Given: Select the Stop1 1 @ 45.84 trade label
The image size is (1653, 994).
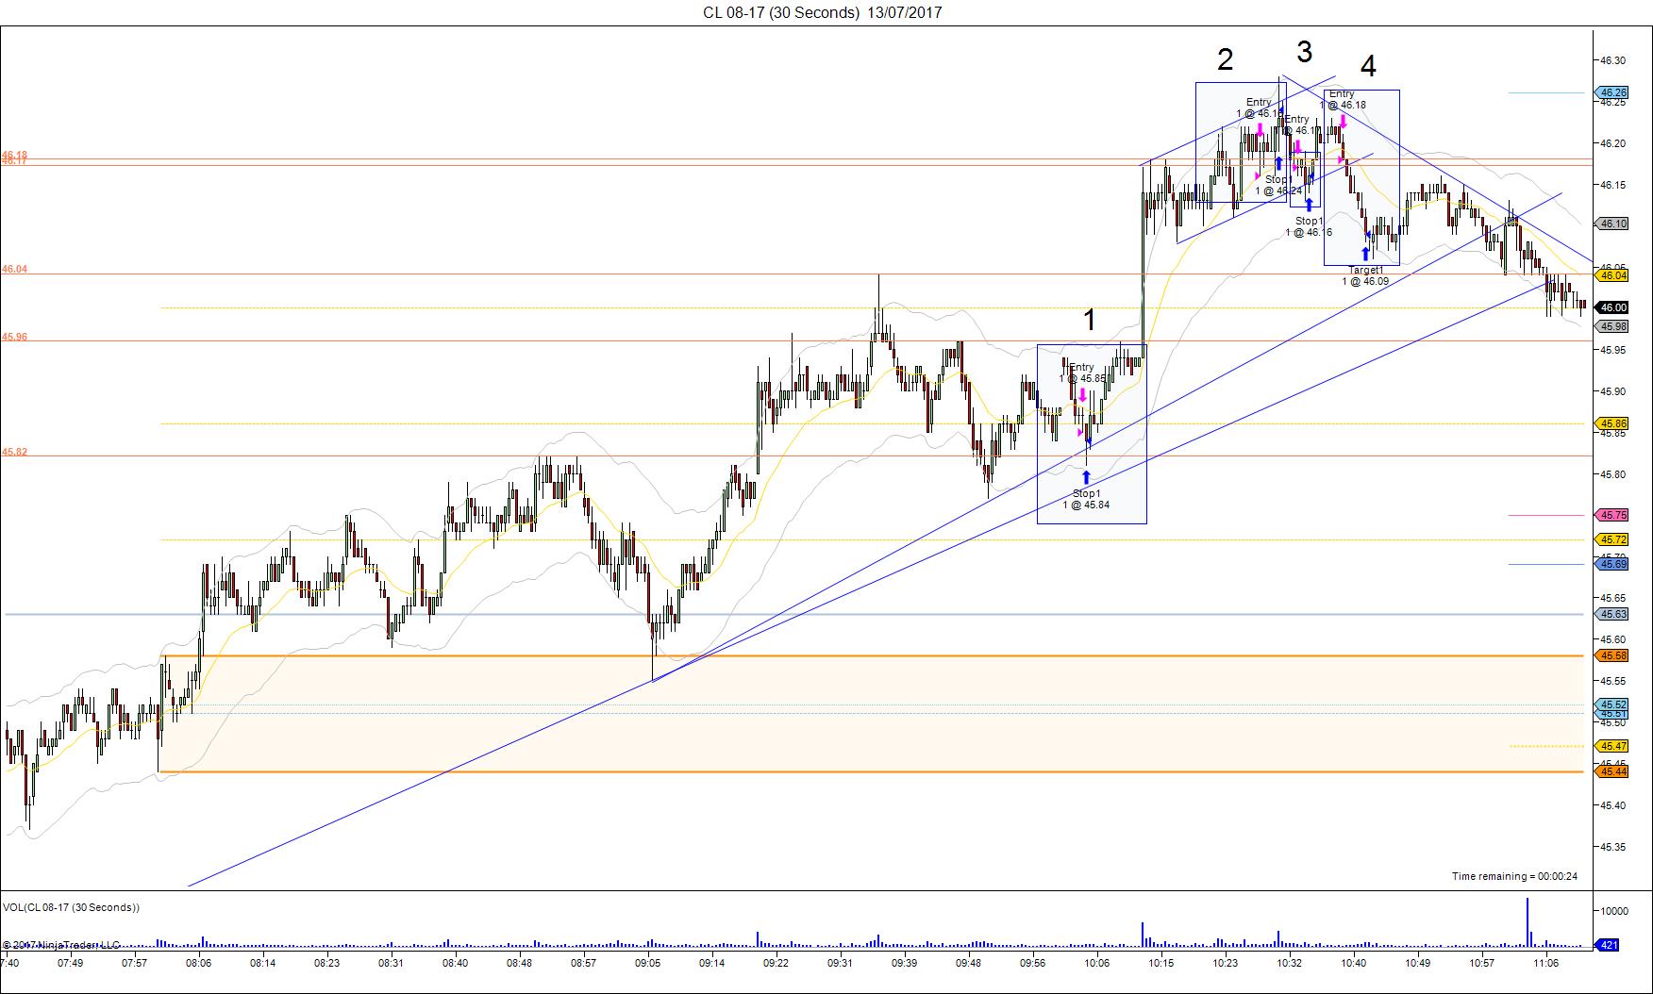Looking at the screenshot, I should (x=1086, y=499).
